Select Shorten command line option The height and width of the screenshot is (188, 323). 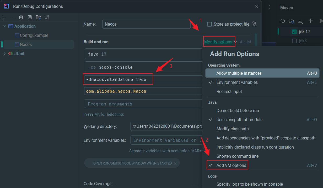(237, 156)
